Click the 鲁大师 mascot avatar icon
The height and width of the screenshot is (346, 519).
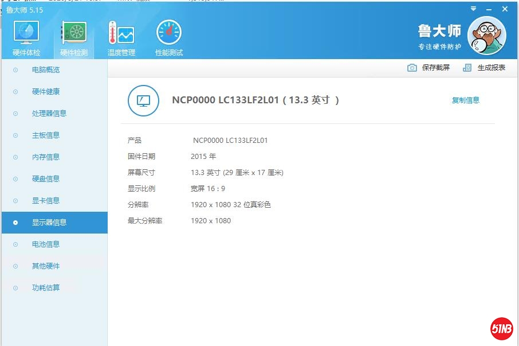[486, 36]
